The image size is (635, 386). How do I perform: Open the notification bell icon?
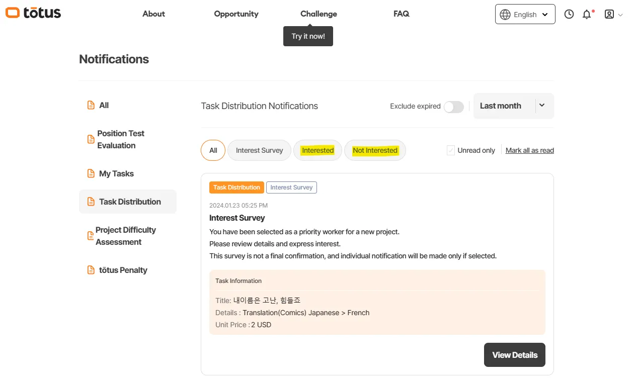point(587,14)
